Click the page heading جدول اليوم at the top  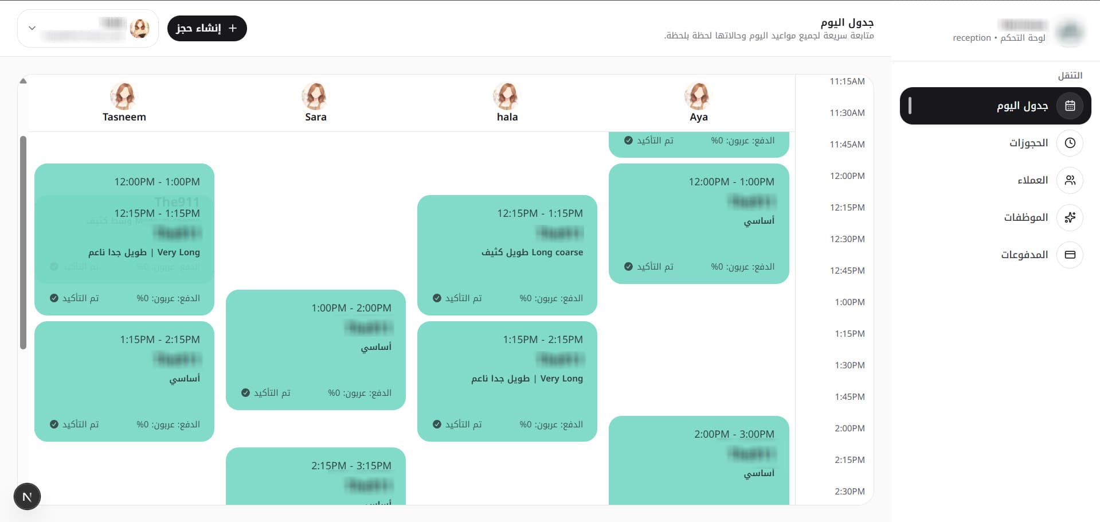[847, 23]
